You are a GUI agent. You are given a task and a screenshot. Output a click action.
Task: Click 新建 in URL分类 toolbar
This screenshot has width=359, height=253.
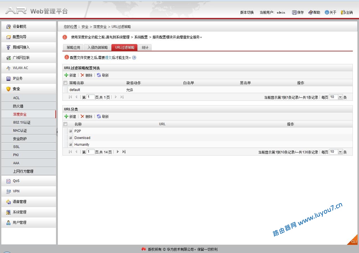[x=70, y=117]
